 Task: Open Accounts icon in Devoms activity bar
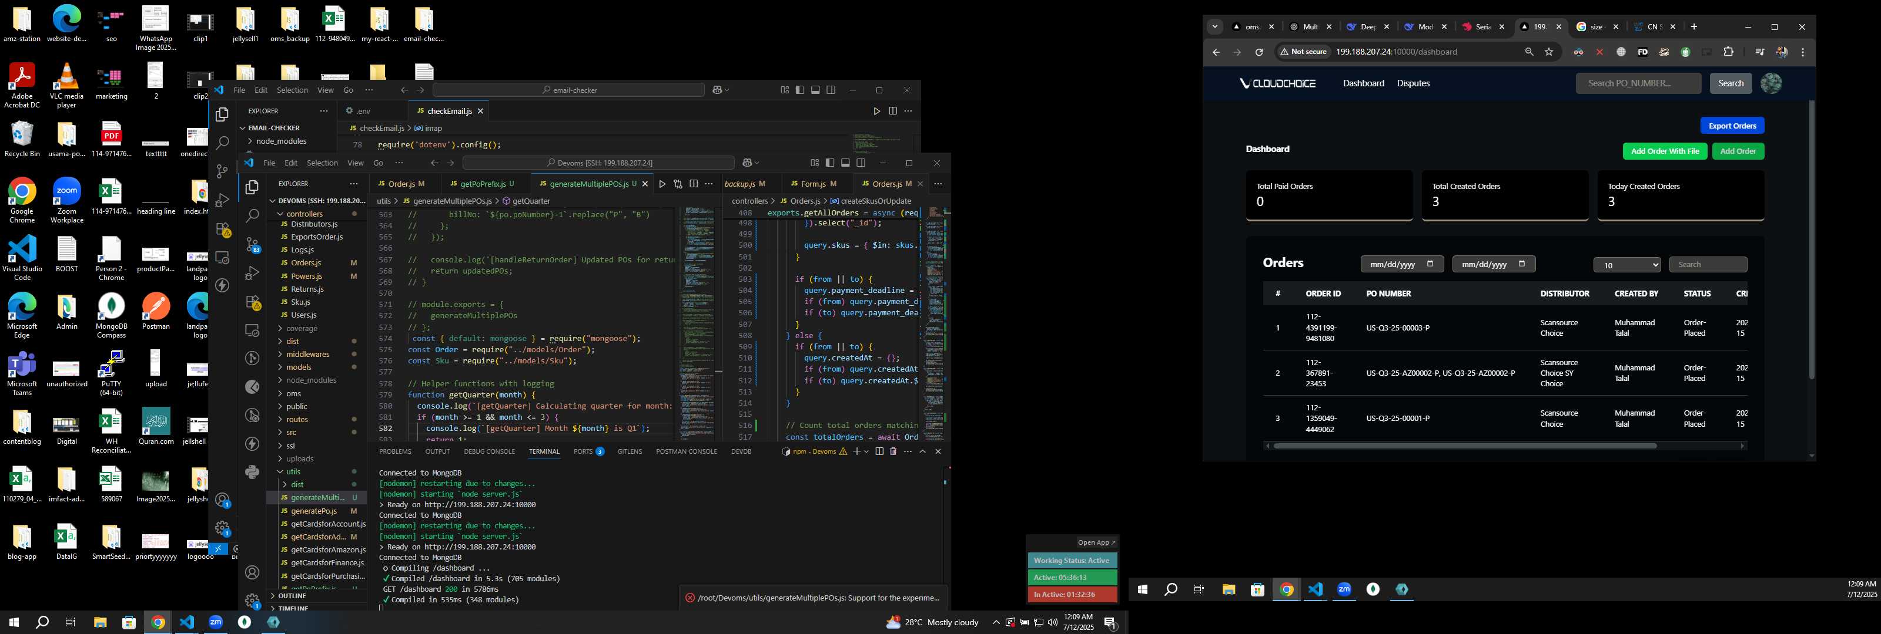pos(252,573)
